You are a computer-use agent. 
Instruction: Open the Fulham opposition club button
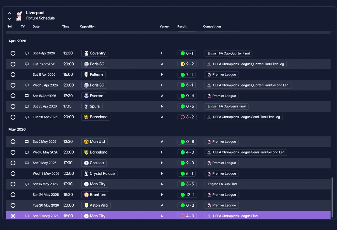click(x=93, y=75)
